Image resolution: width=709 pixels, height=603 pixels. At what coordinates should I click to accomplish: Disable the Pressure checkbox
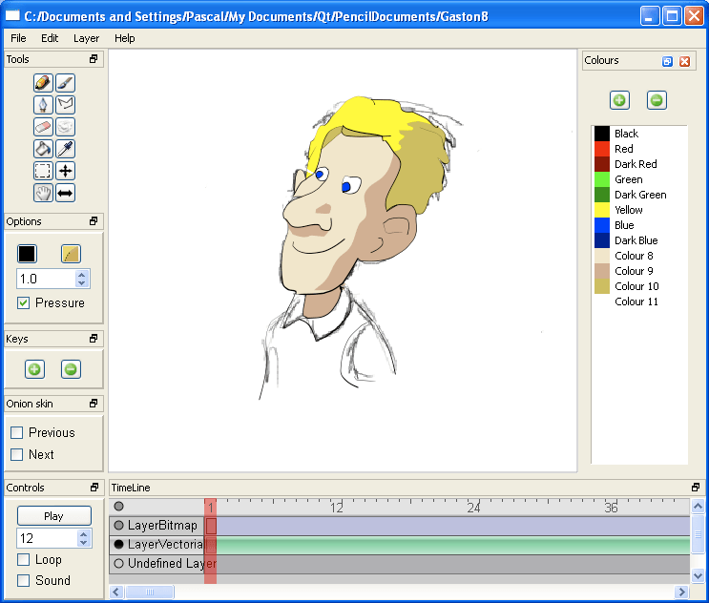coord(24,303)
